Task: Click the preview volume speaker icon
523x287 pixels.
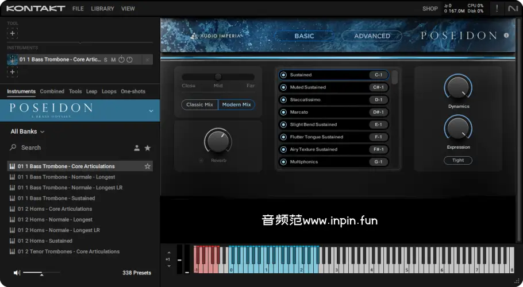Action: 17,273
